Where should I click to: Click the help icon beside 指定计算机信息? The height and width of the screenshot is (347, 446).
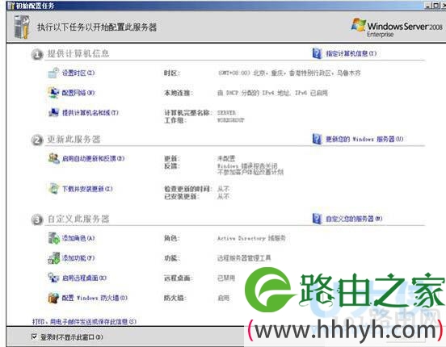[317, 53]
